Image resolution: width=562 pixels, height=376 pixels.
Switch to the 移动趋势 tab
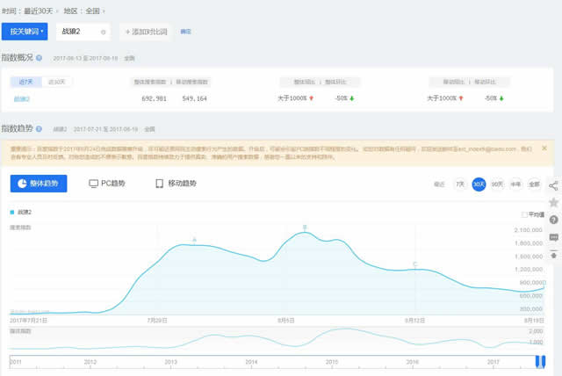click(x=175, y=184)
